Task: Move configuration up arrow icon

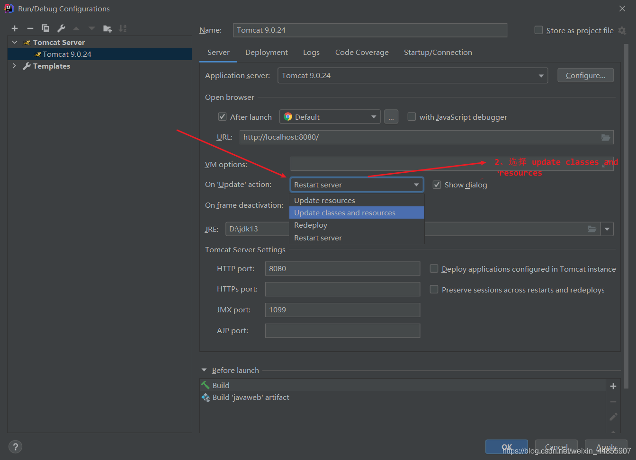Action: (x=77, y=28)
